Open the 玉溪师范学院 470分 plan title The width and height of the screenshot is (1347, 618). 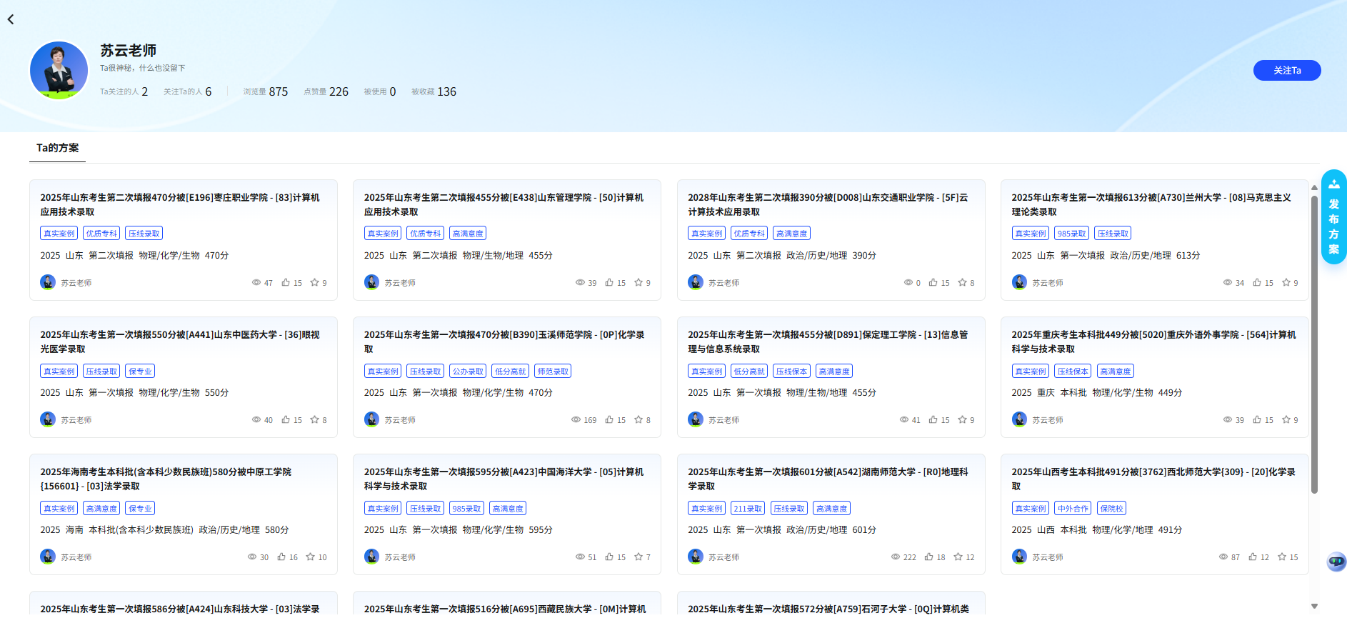504,342
